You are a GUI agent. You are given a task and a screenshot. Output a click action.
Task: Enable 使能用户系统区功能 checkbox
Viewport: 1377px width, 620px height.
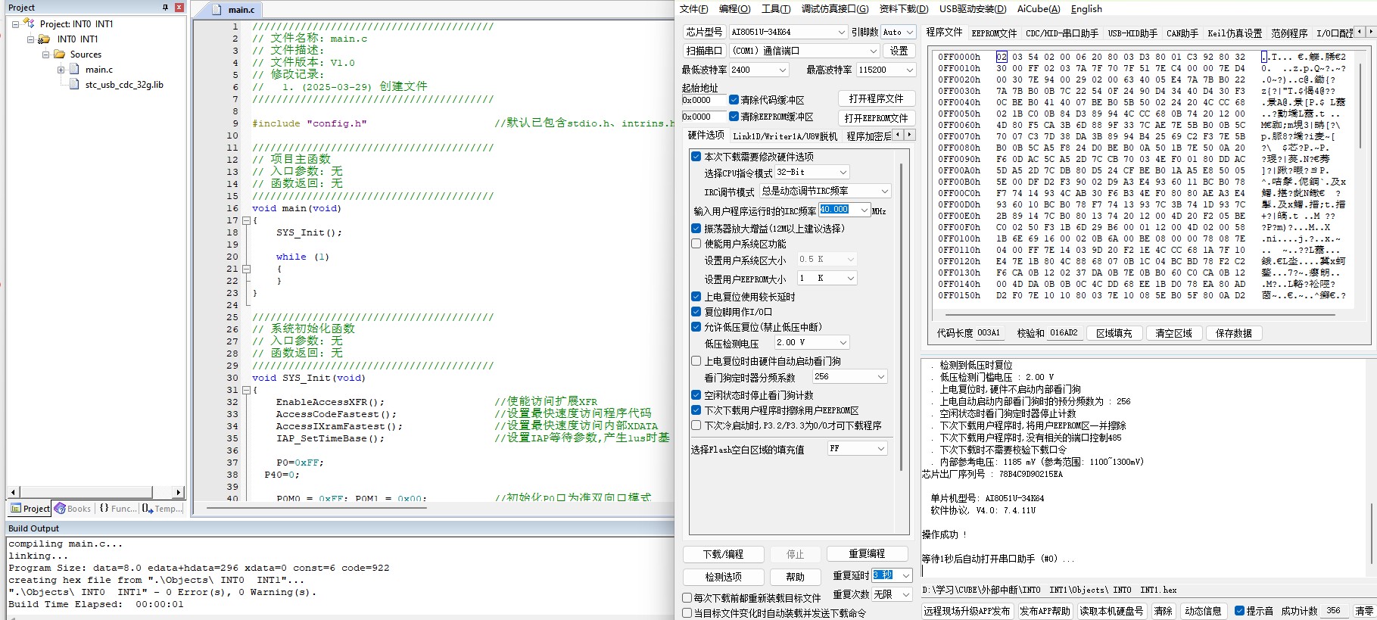point(696,244)
